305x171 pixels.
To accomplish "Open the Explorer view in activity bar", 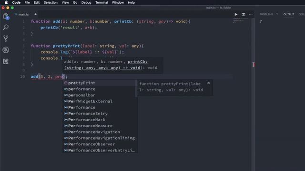I will 6,16.
